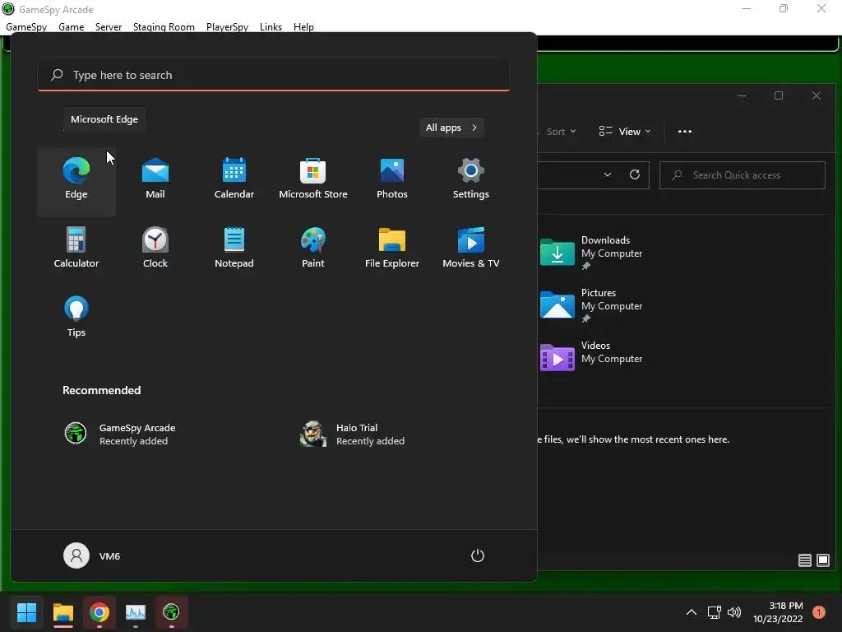This screenshot has width=842, height=632.
Task: Open the Help menu in GameSpy Arcade
Action: click(x=303, y=27)
